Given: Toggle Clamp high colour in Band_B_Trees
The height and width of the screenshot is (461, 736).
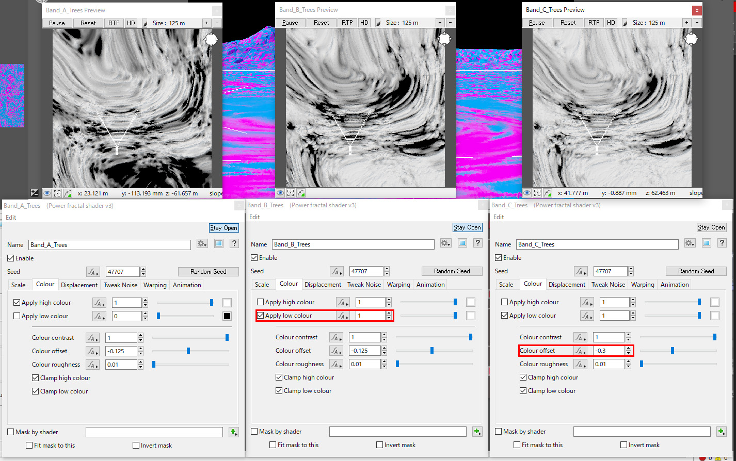Looking at the screenshot, I should coord(279,377).
